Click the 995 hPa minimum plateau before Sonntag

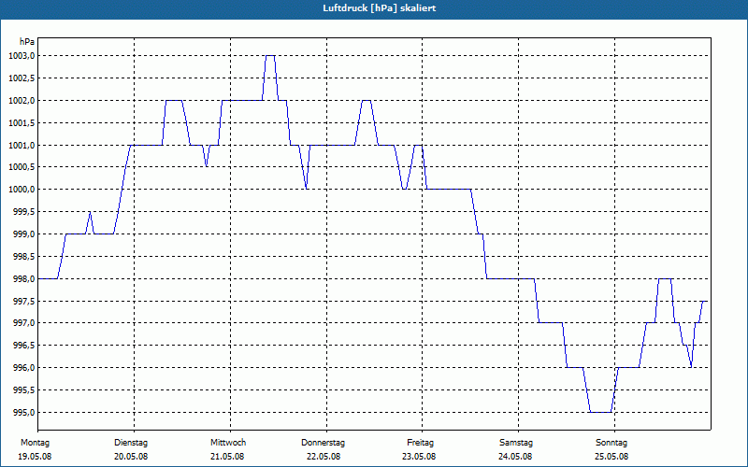[600, 412]
